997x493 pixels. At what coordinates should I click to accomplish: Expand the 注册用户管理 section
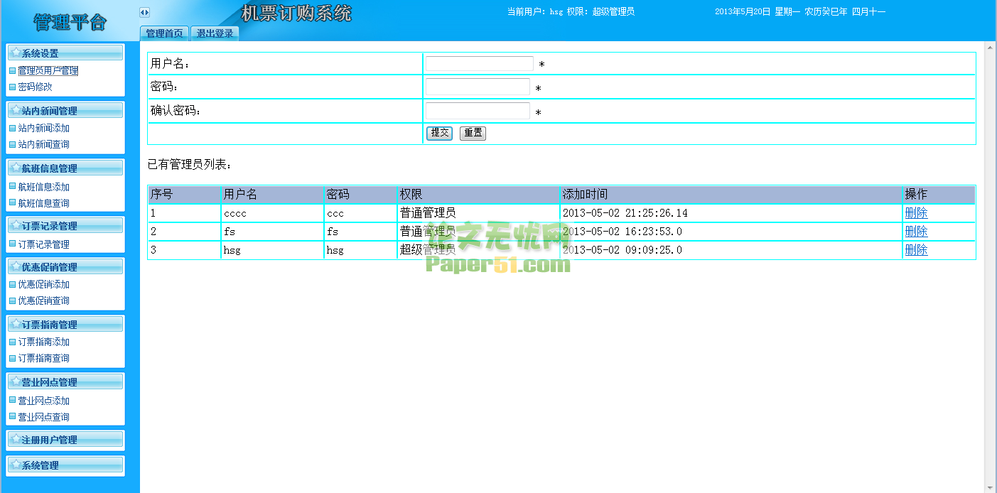pos(65,439)
